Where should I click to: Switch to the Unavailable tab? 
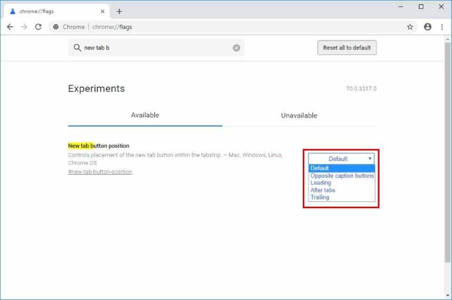pyautogui.click(x=299, y=115)
